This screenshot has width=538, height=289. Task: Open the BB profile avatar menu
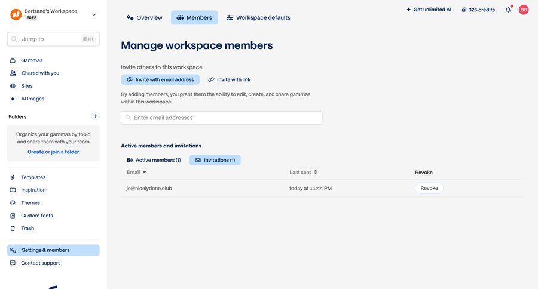click(x=524, y=10)
